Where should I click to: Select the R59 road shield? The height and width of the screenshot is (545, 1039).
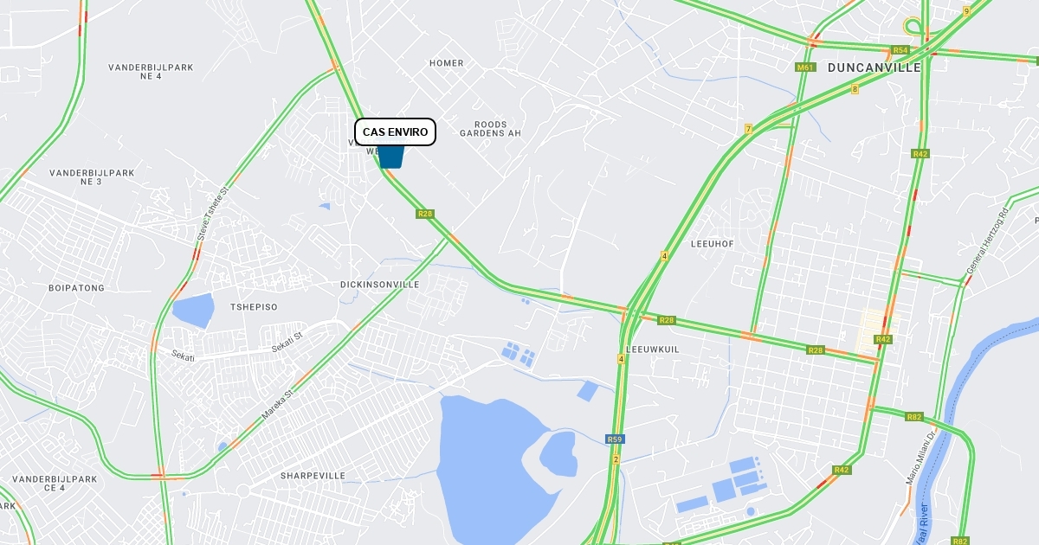point(615,439)
